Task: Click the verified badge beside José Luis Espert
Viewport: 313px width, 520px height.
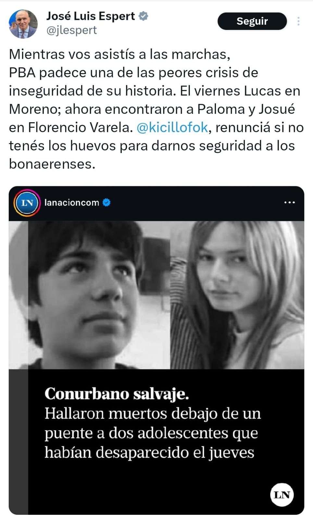Action: click(144, 16)
